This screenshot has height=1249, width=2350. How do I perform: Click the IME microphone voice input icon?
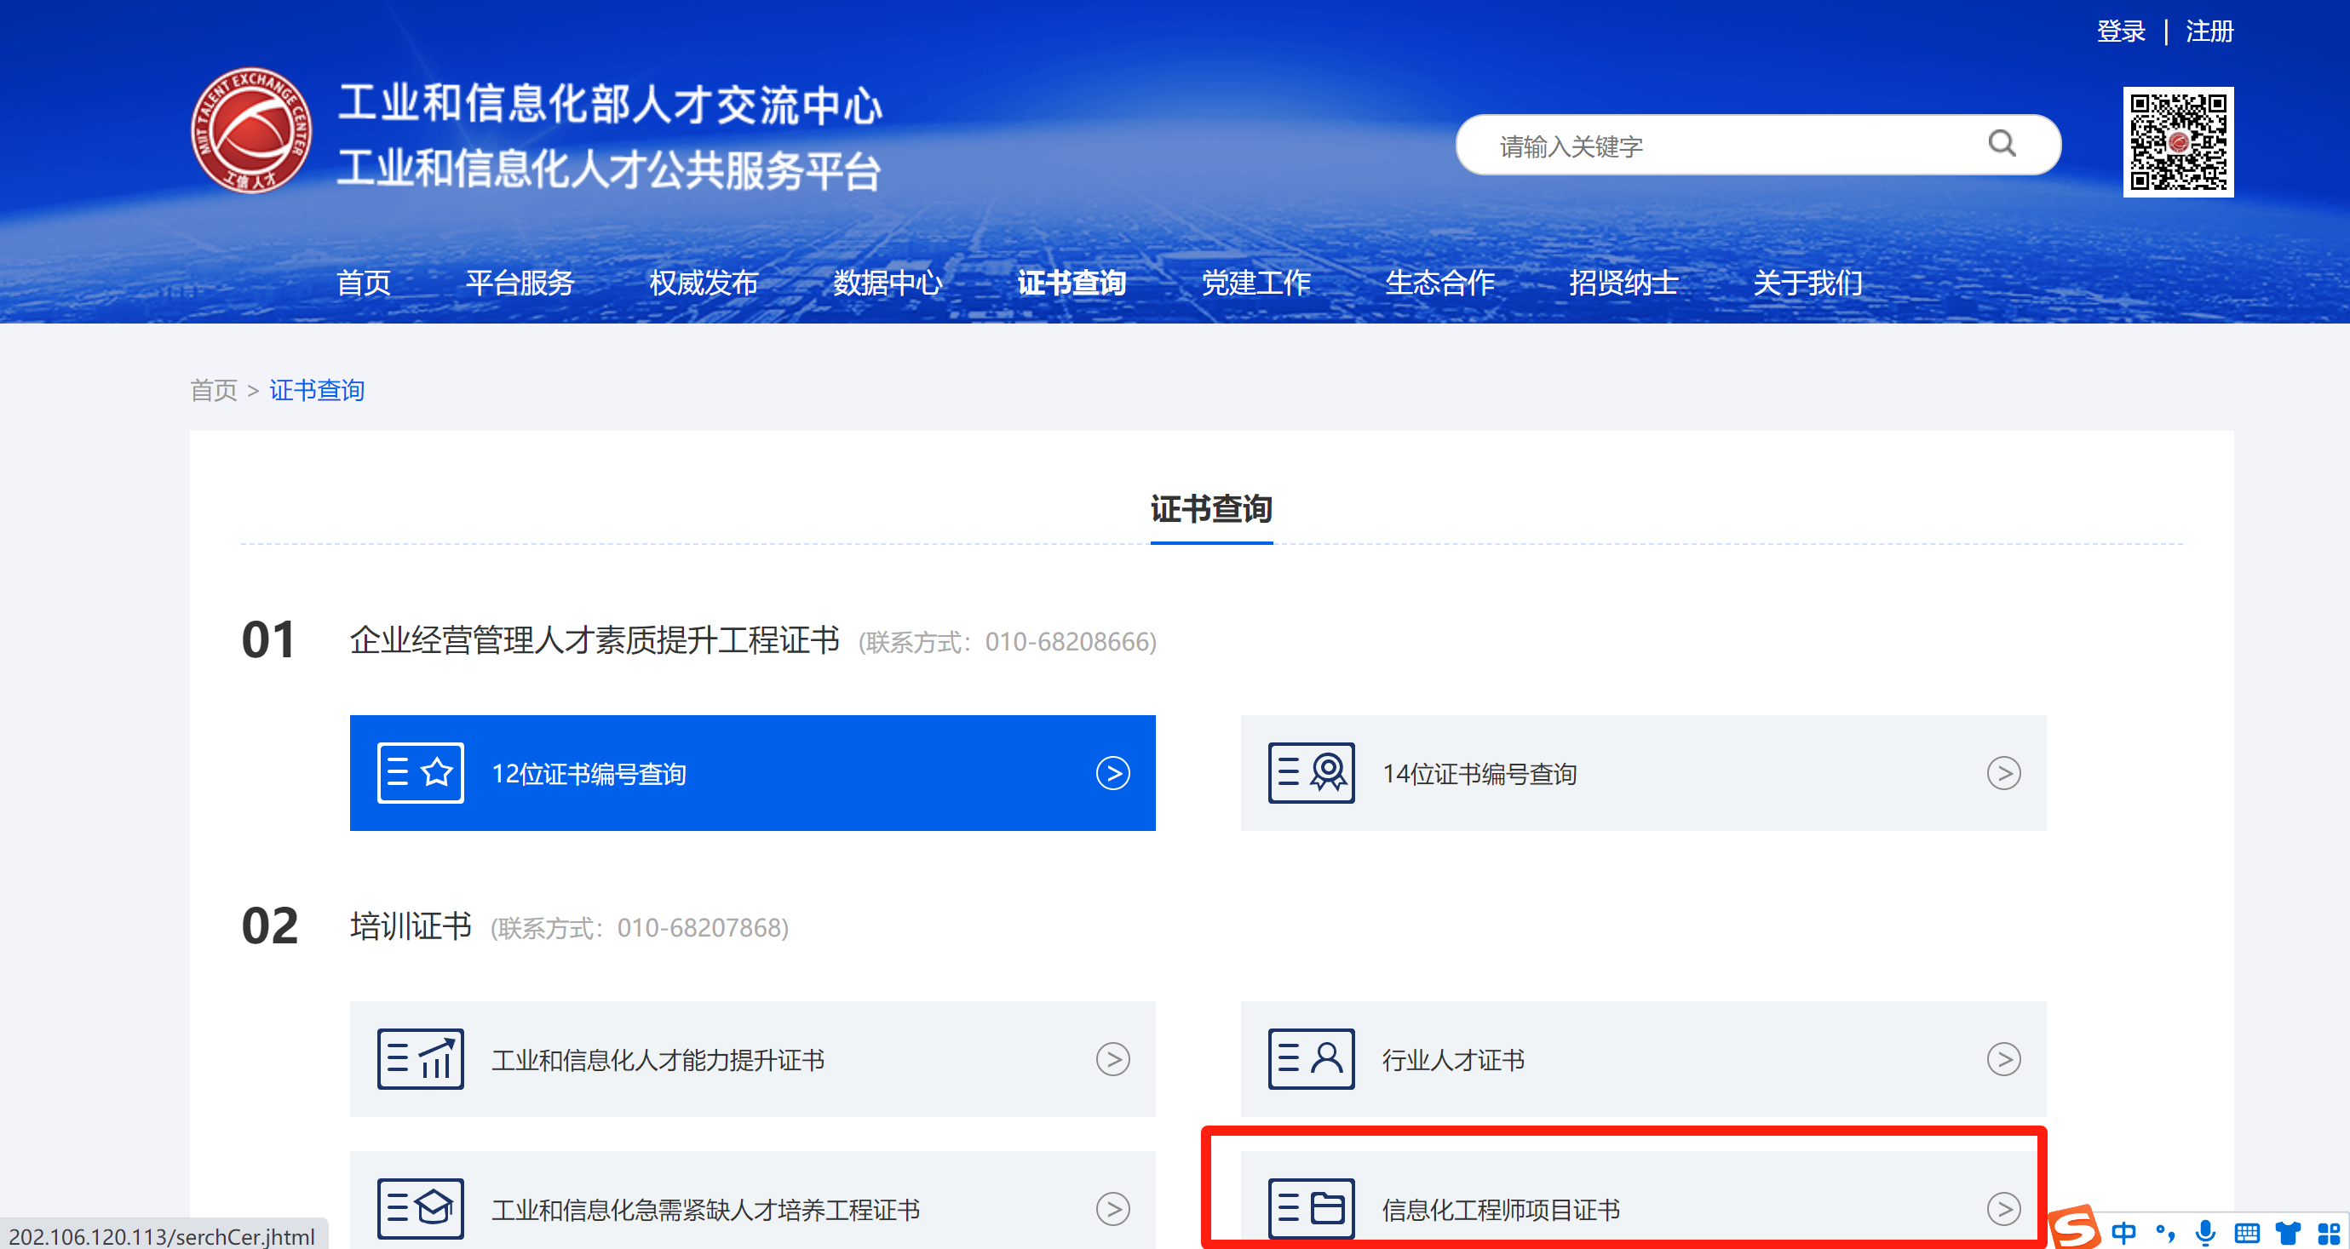(x=2205, y=1233)
